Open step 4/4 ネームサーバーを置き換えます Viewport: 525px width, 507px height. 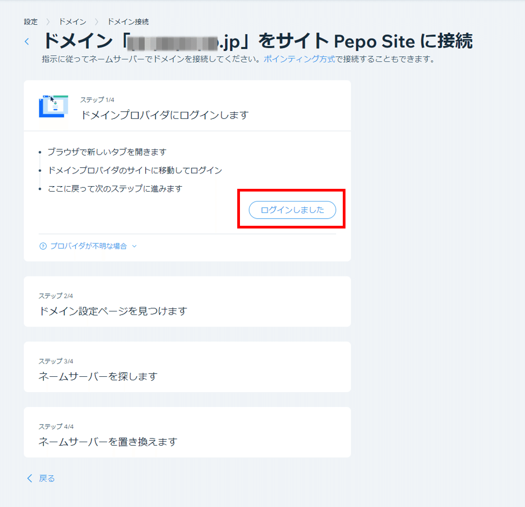tap(187, 432)
